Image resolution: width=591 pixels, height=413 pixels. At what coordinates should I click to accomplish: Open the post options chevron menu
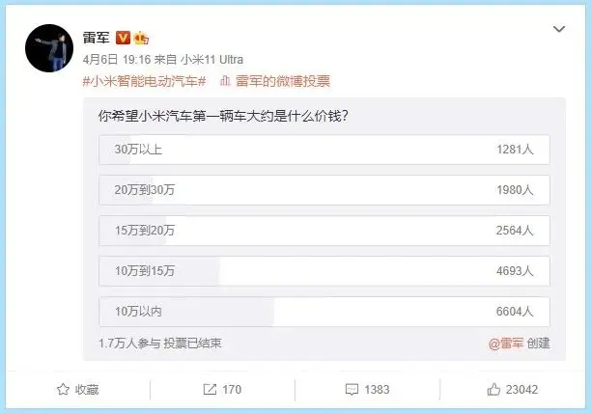(559, 29)
